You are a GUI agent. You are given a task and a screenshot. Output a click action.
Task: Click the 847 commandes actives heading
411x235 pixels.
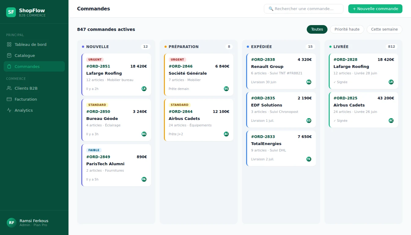[x=106, y=29]
